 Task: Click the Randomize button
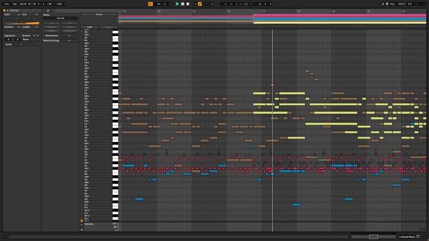pos(52,35)
